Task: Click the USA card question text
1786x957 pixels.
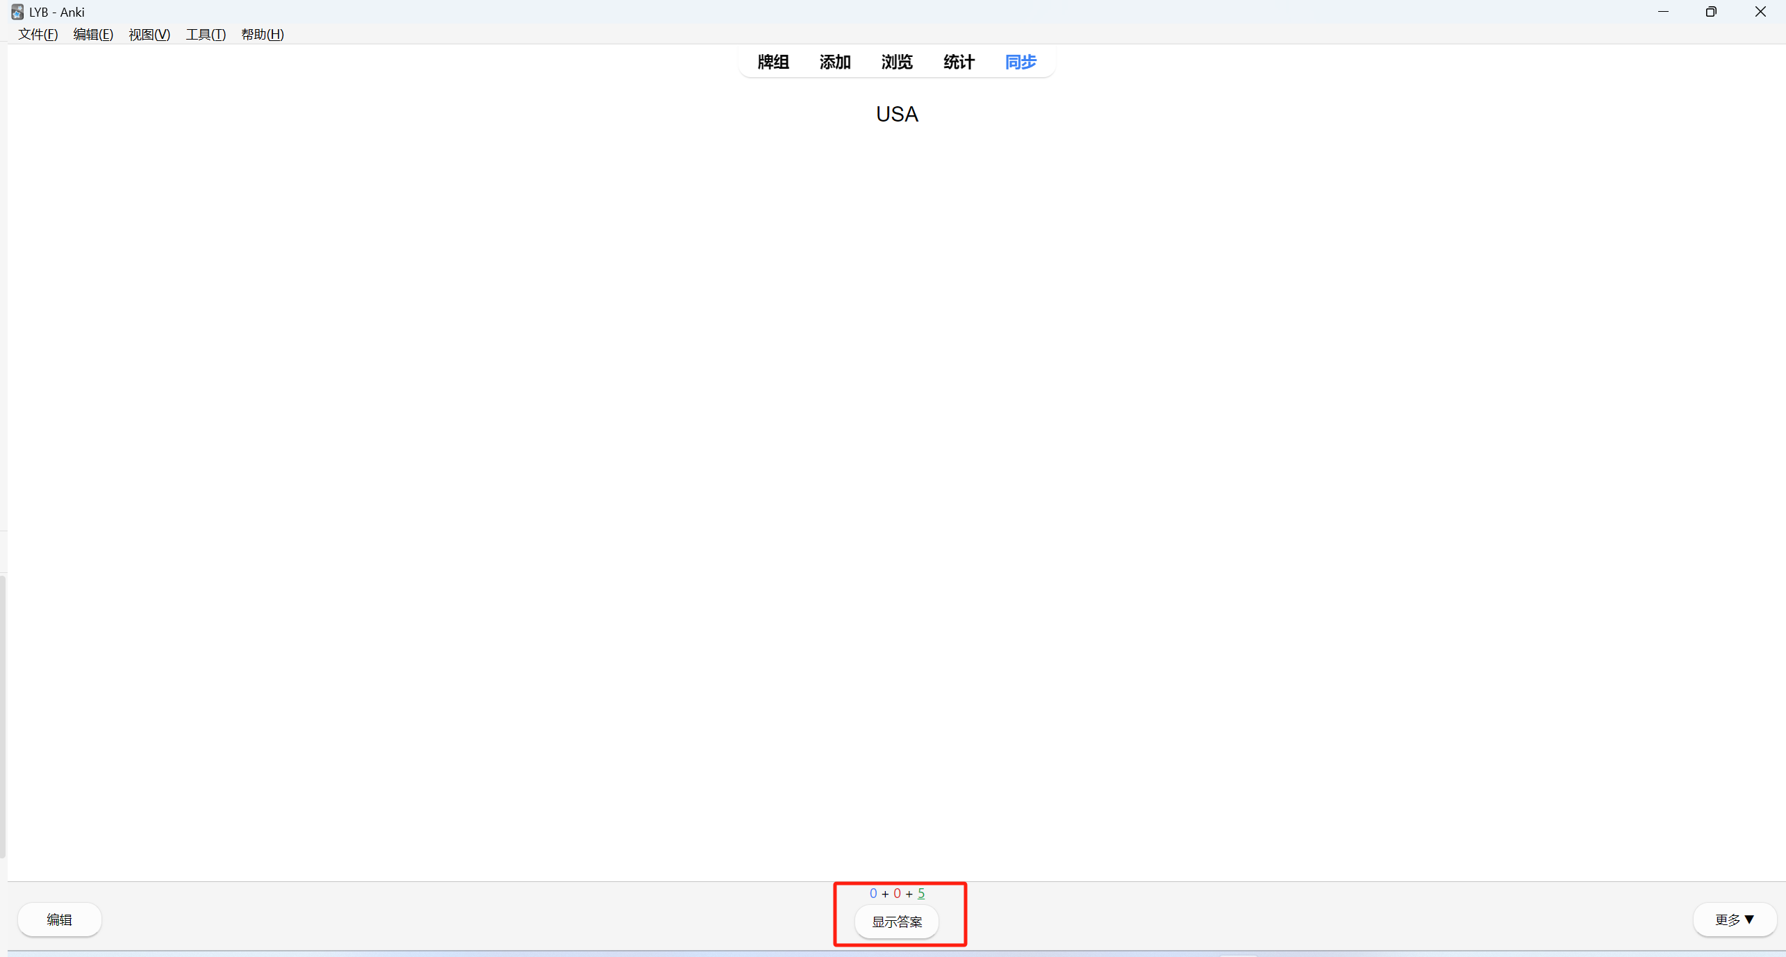Action: [x=897, y=114]
